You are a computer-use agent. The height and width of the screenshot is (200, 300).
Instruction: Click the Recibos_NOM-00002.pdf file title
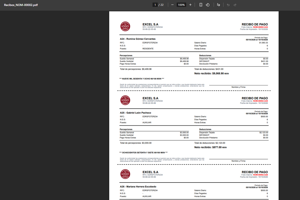19,5
